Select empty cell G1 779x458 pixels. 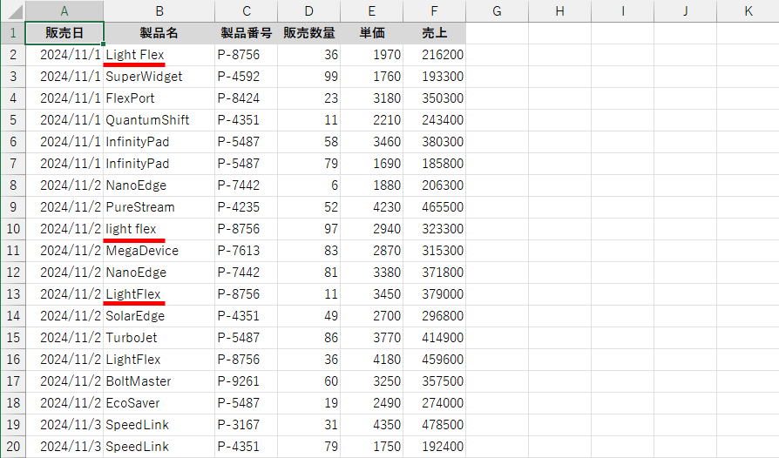(x=497, y=33)
